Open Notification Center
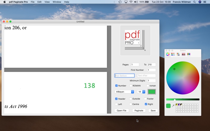Screen dimensions: 210x131 click(205, 2)
